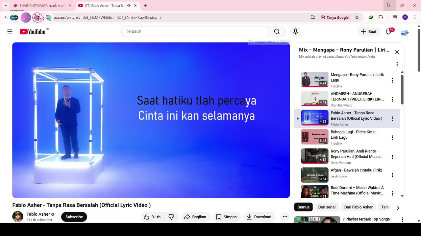Close the Fabio Asher YouTube tab
421x236 pixels.
pos(135,6)
